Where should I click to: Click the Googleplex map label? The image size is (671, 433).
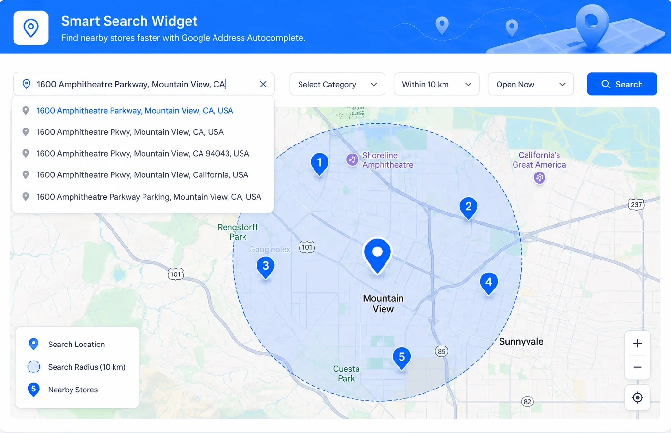(x=270, y=249)
